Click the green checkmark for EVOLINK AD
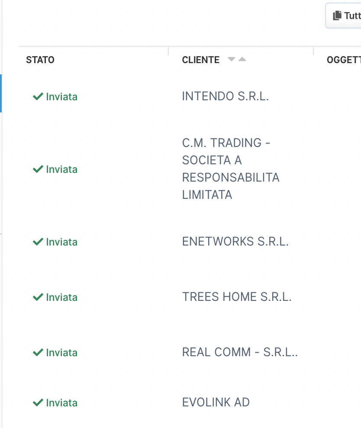361x428 pixels. [38, 402]
